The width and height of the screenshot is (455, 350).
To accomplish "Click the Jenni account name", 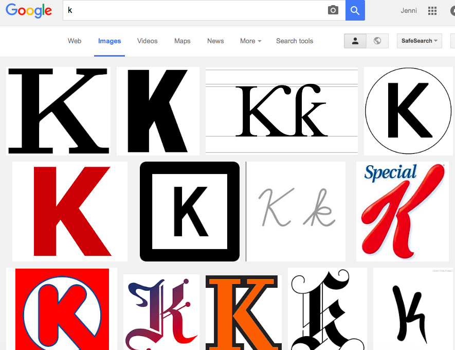I will tap(409, 11).
